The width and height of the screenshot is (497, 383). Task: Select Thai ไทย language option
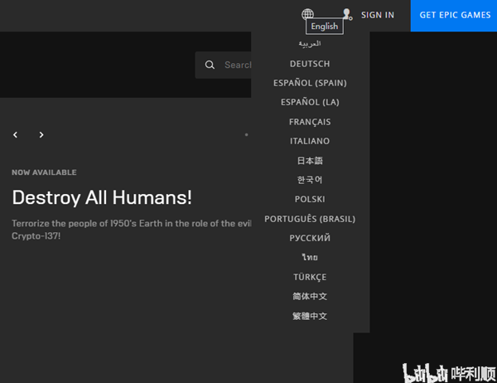310,257
